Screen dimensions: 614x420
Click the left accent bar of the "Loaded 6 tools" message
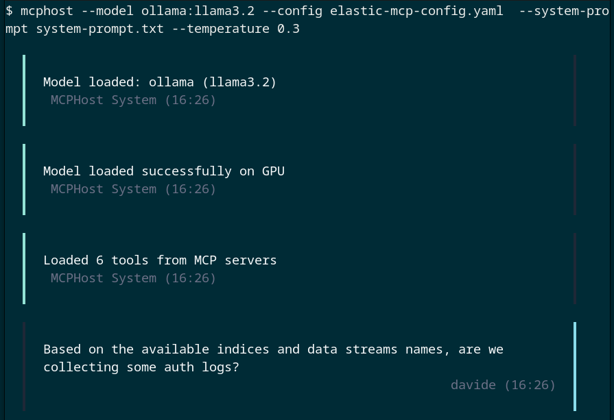tap(24, 269)
